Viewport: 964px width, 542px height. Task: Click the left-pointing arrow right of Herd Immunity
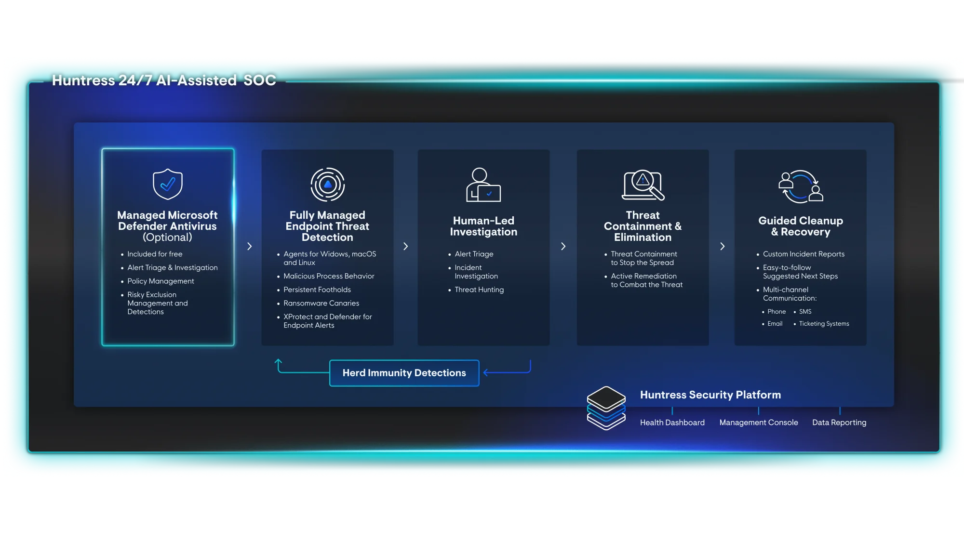[x=487, y=372]
